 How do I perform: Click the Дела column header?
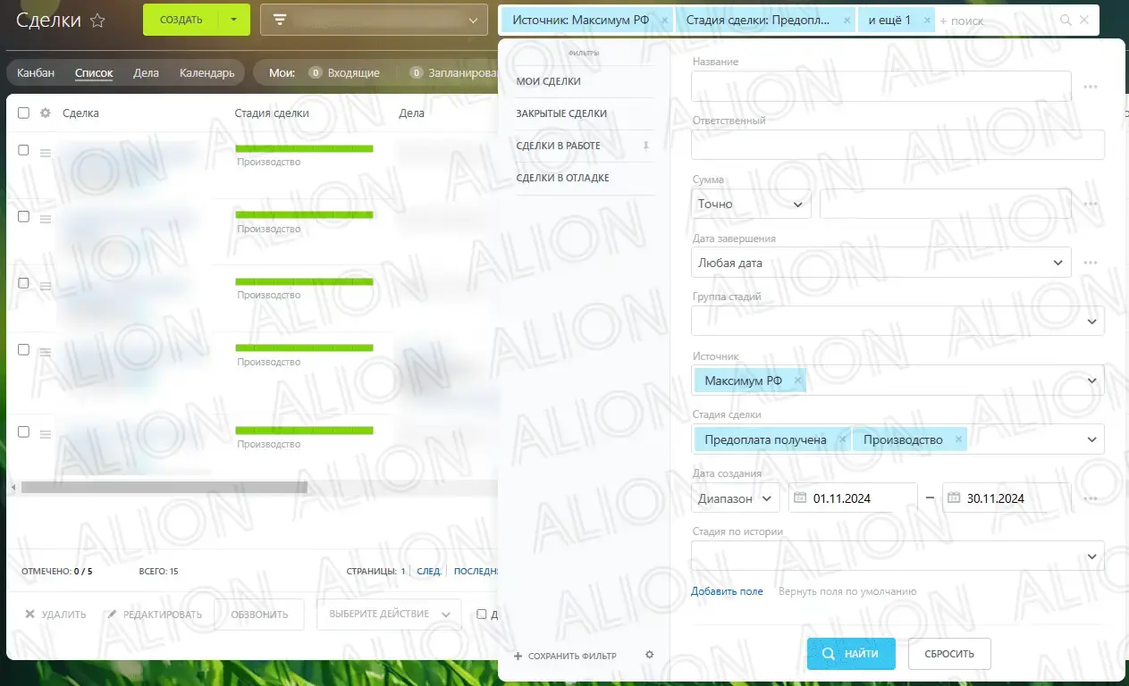pos(411,113)
